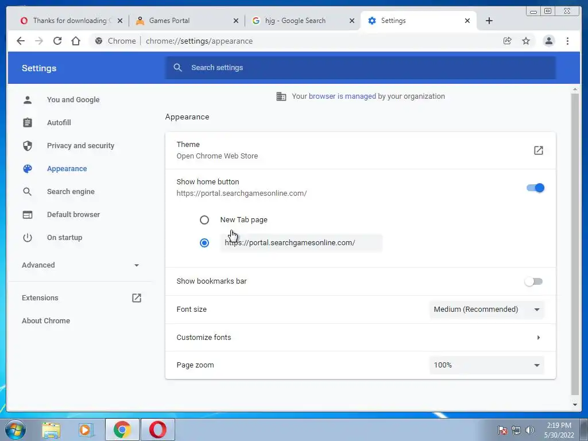The image size is (588, 441).
Task: Click the settings page vertical scrollbar
Action: click(x=575, y=243)
